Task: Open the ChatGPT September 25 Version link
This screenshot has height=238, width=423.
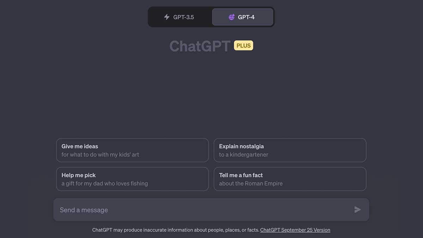Action: (x=295, y=230)
